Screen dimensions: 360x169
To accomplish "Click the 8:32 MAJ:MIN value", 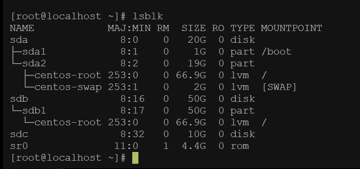I will coord(132,134).
